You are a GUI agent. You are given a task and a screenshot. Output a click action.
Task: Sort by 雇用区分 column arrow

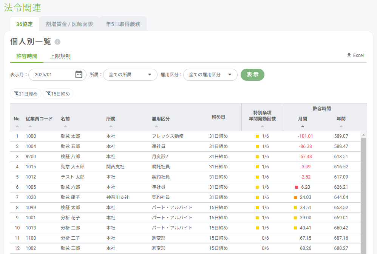[156, 126]
